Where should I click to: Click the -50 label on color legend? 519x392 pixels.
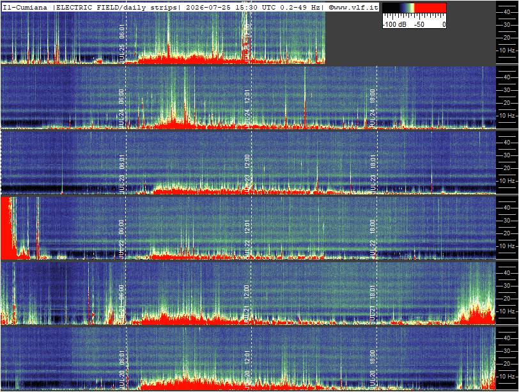coord(419,24)
